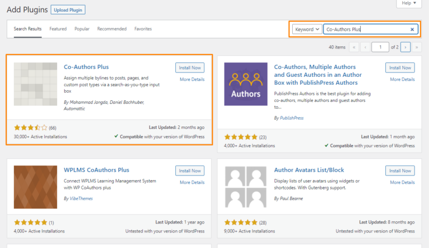
Task: Switch to the Featured tab
Action: click(x=58, y=28)
